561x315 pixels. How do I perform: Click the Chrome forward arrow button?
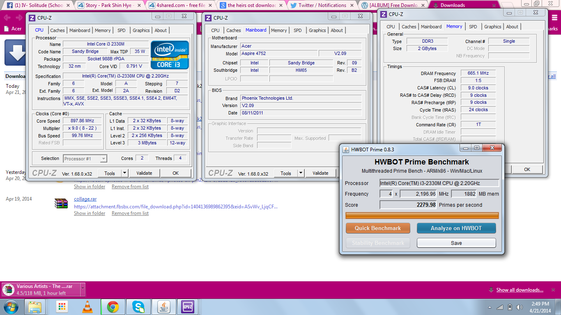[x=18, y=18]
